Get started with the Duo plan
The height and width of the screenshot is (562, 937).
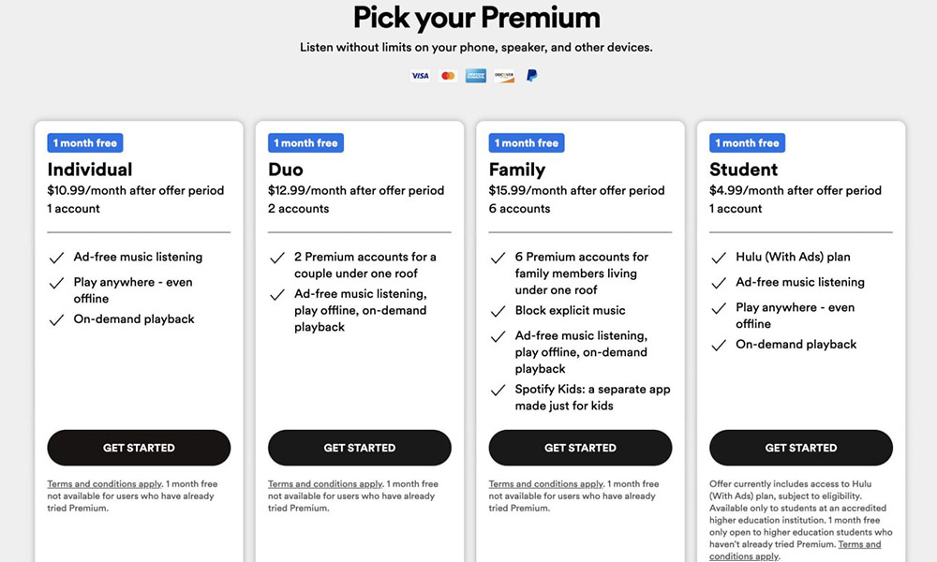tap(360, 448)
